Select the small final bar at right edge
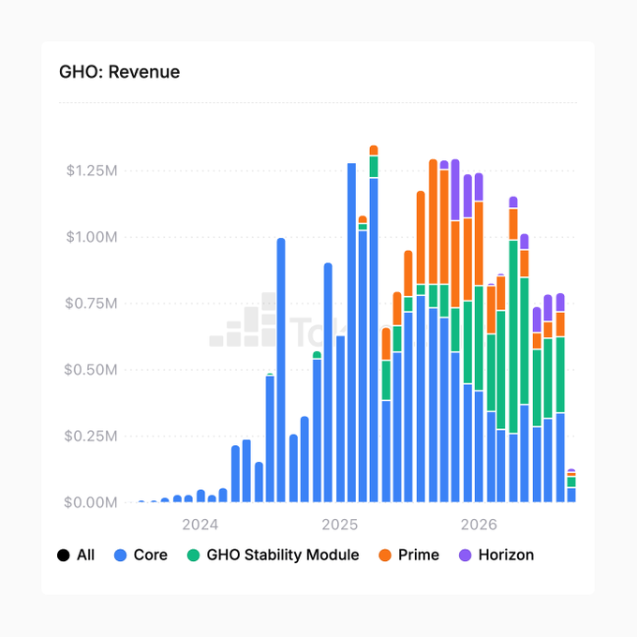This screenshot has height=637, width=637. [x=571, y=485]
